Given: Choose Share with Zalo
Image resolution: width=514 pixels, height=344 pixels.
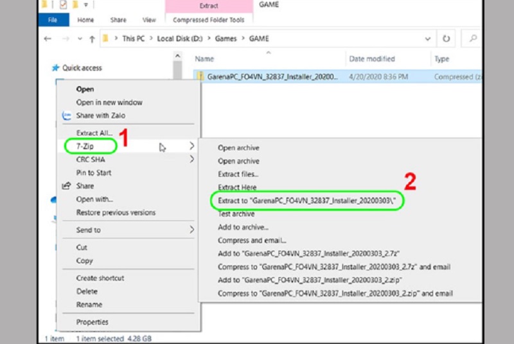Looking at the screenshot, I should point(101,116).
